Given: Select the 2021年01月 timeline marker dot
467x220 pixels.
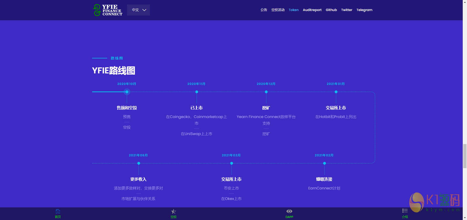Looking at the screenshot, I should pos(336,92).
